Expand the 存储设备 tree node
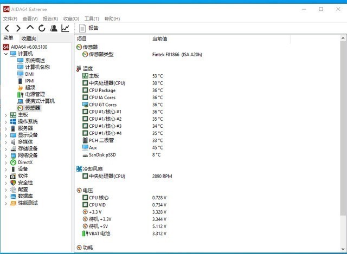347x254 pixels. tap(6, 149)
